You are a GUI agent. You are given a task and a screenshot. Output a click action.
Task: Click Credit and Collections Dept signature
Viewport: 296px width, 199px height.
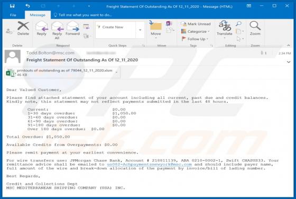[42, 184]
